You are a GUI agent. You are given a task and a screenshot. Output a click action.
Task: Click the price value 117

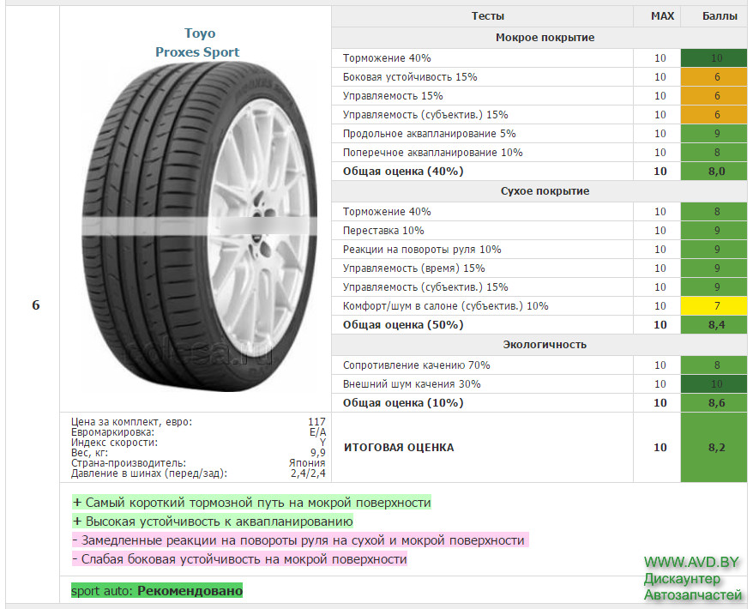(316, 422)
